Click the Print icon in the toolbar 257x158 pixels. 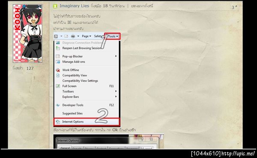click(73, 36)
